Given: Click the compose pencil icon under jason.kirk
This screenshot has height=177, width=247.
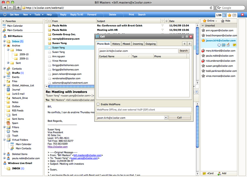Looking at the screenshot, I should point(228,45).
